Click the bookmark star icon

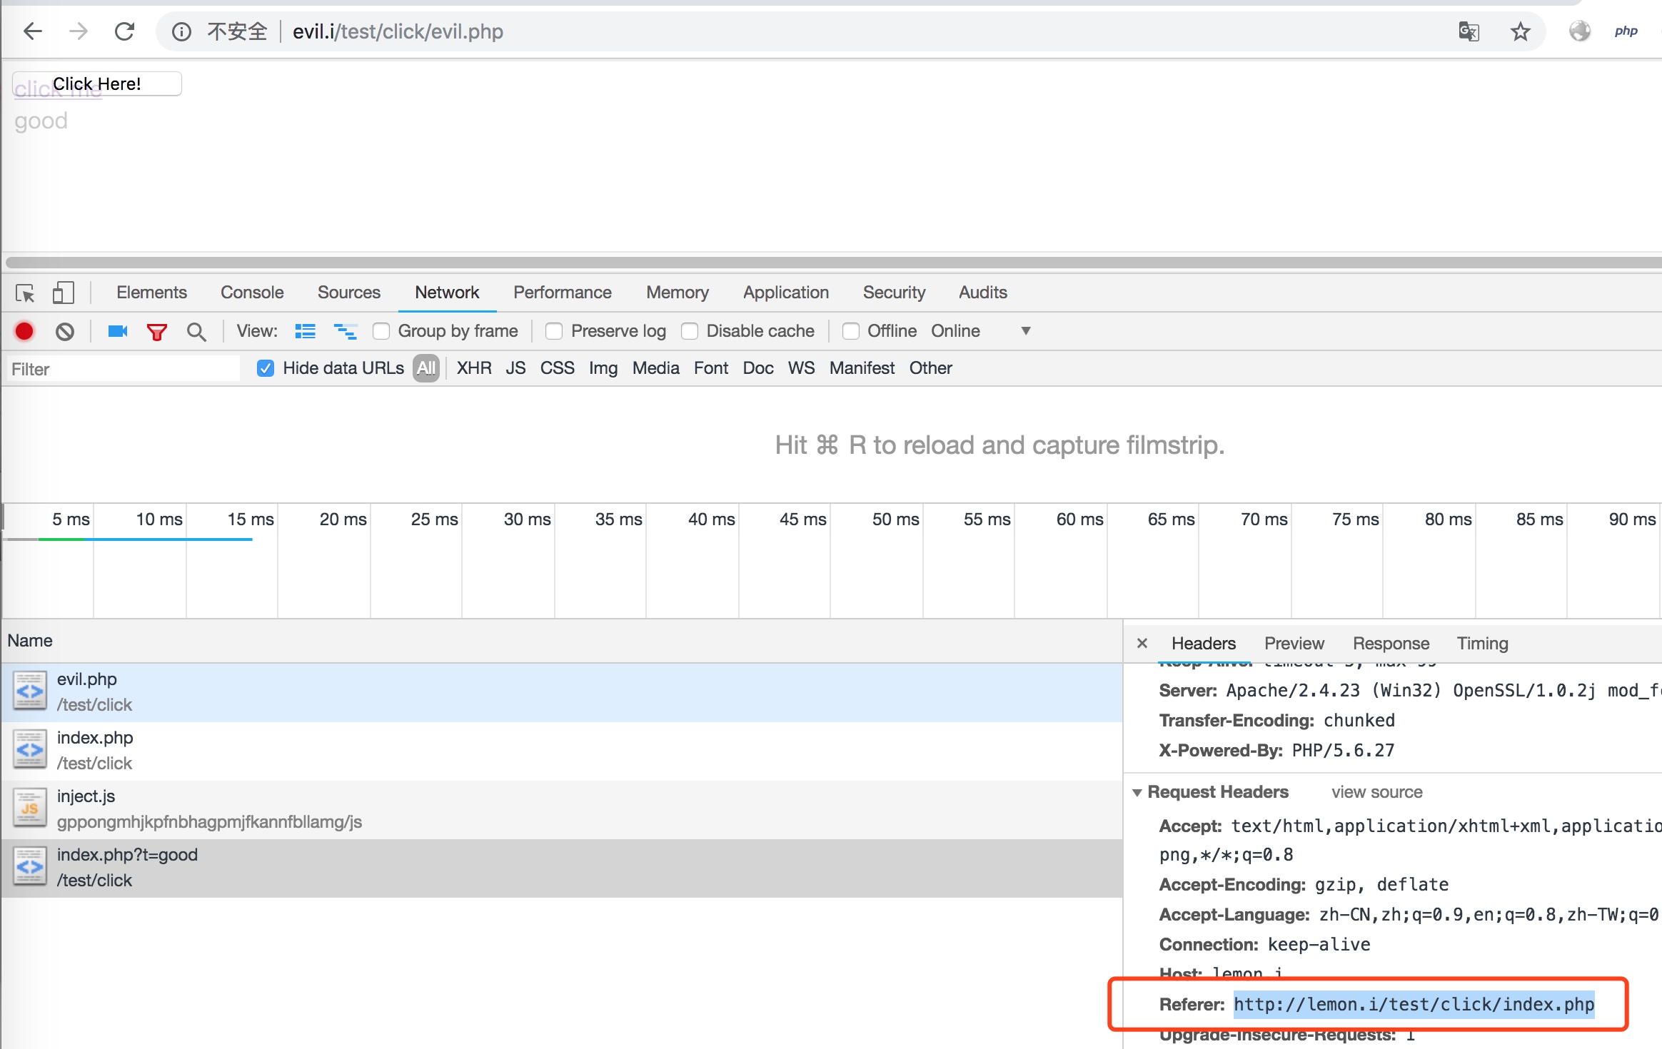coord(1520,31)
